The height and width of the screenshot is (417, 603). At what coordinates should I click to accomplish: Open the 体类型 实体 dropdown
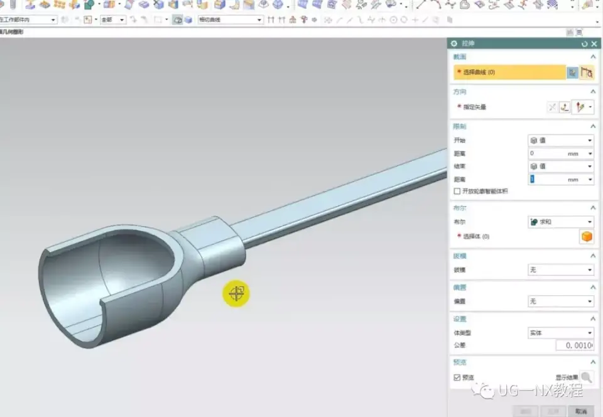coord(561,333)
